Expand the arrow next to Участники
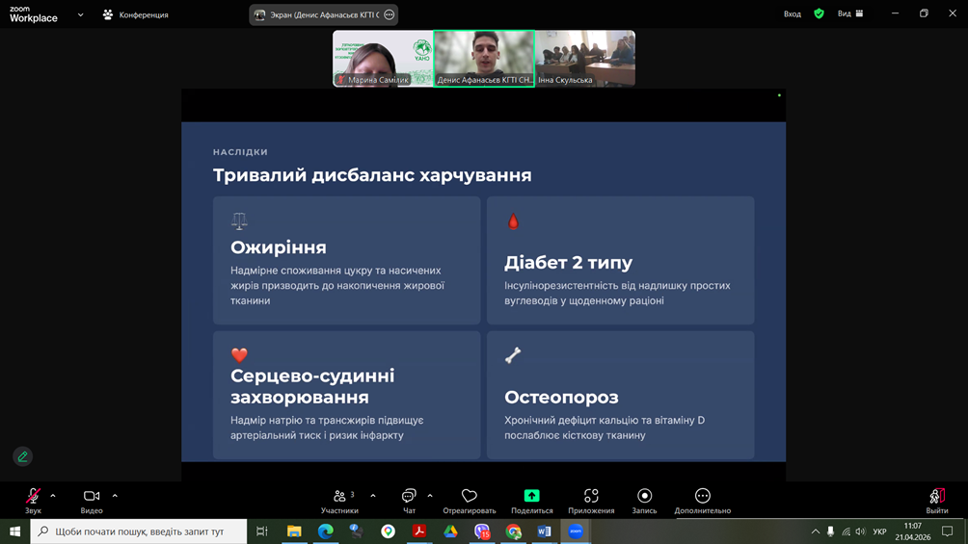The image size is (968, 544). pyautogui.click(x=373, y=496)
